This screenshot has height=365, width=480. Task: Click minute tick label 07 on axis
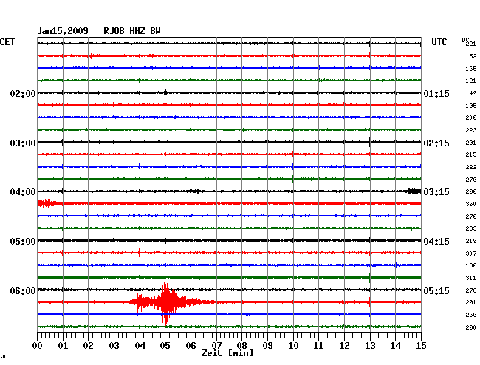[x=216, y=346]
